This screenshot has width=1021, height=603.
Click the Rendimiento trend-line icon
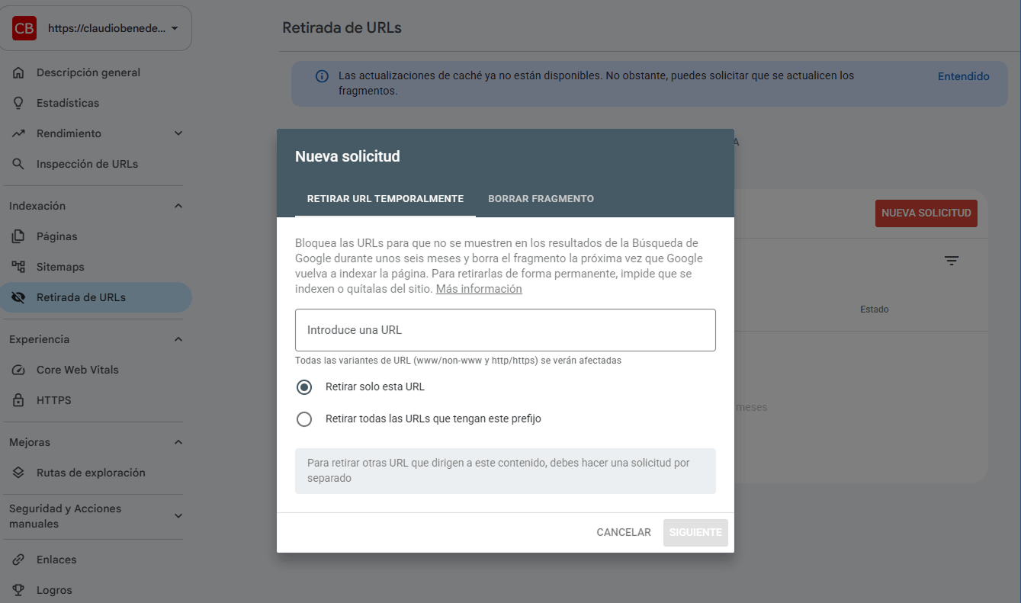point(19,133)
